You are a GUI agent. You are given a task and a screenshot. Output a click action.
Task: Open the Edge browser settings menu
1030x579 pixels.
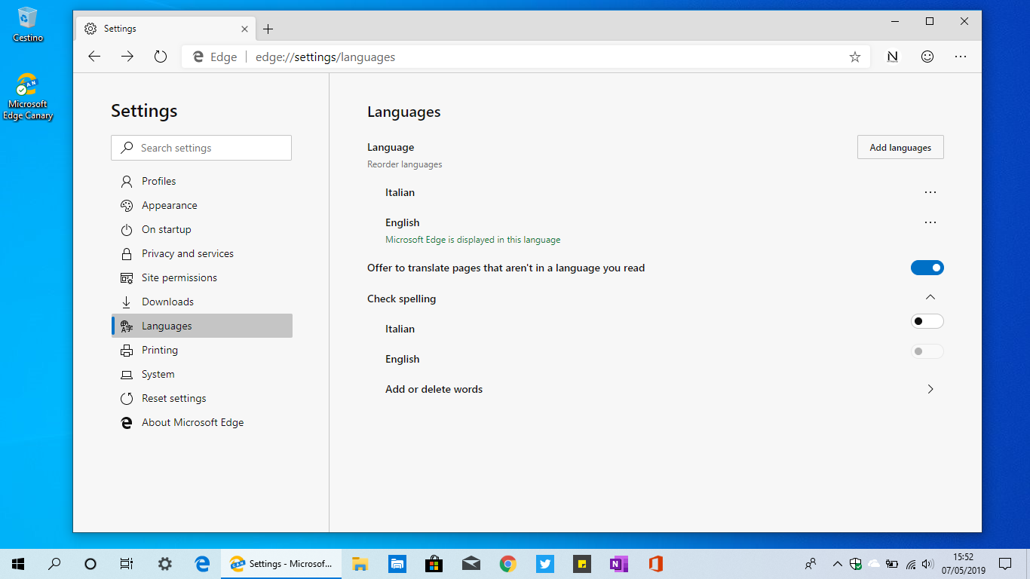pos(960,57)
